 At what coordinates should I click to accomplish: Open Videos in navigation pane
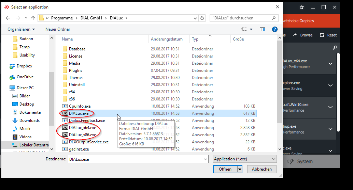point(22,137)
